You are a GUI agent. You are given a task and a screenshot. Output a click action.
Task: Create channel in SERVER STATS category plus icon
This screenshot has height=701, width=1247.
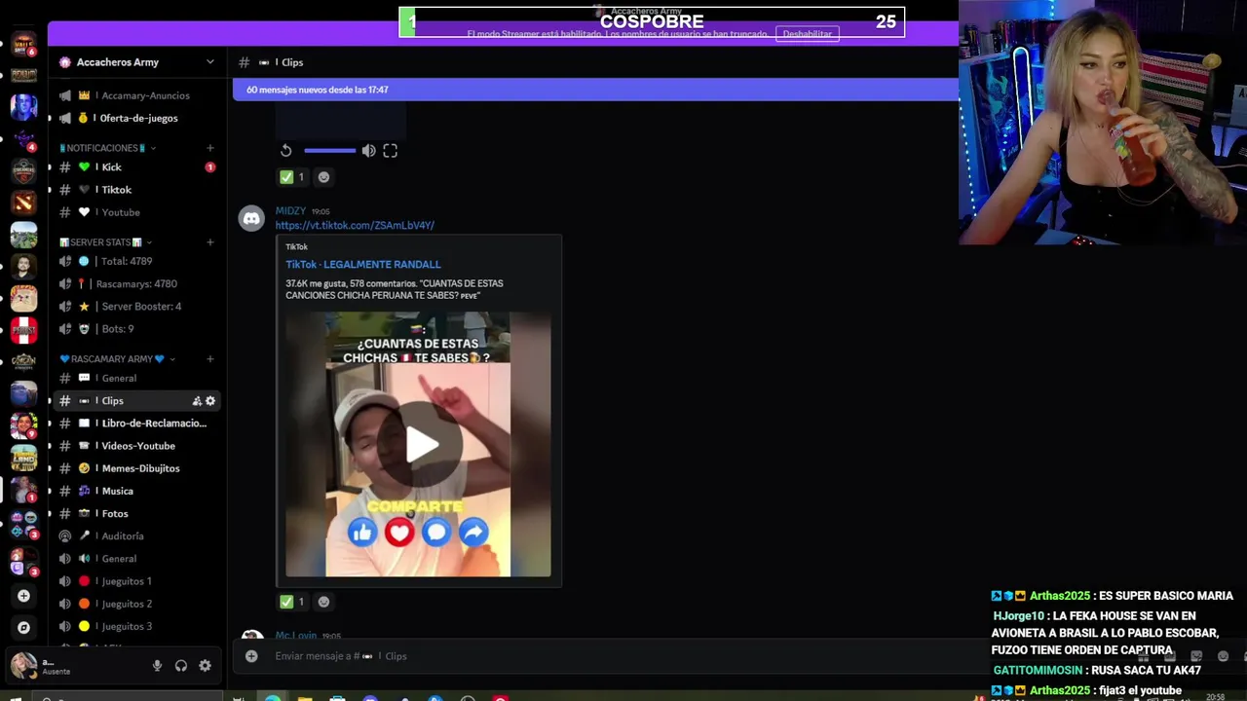(210, 242)
